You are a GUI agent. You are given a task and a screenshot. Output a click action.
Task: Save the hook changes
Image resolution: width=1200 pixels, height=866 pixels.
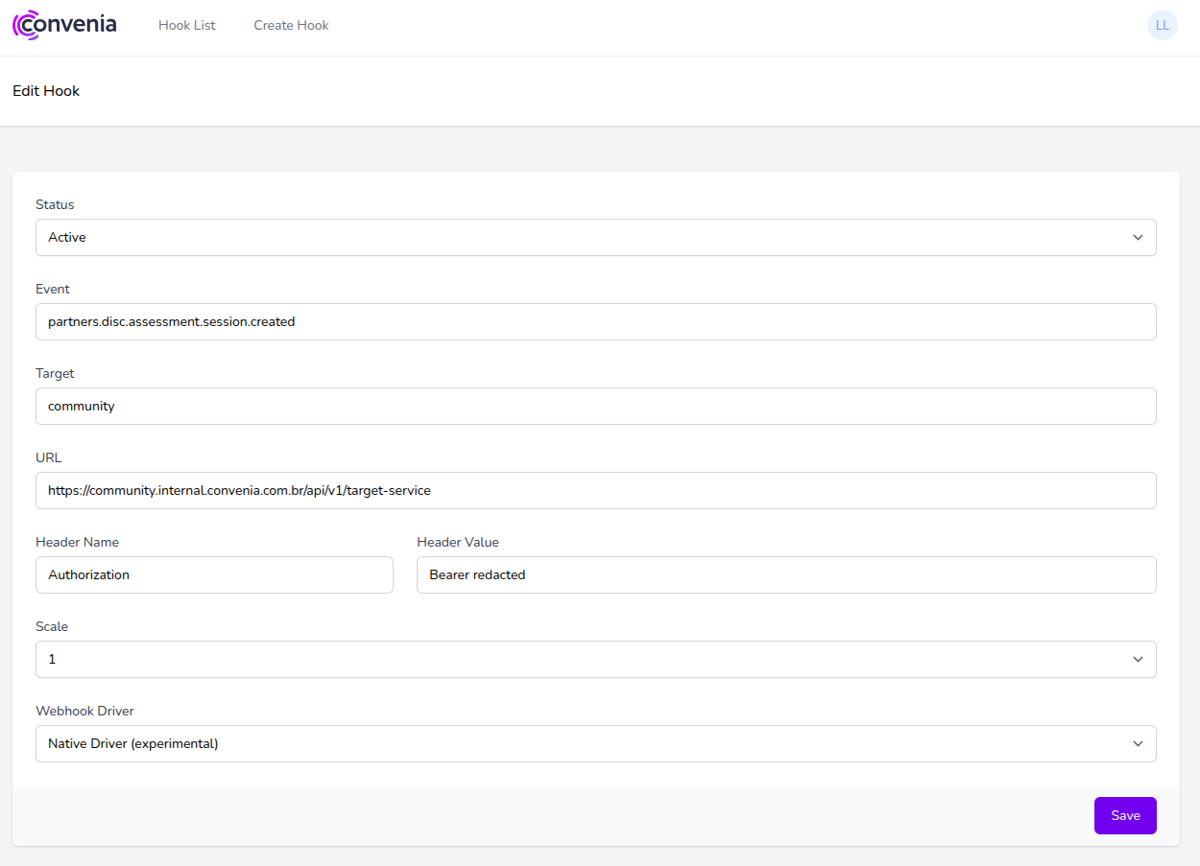pos(1125,815)
